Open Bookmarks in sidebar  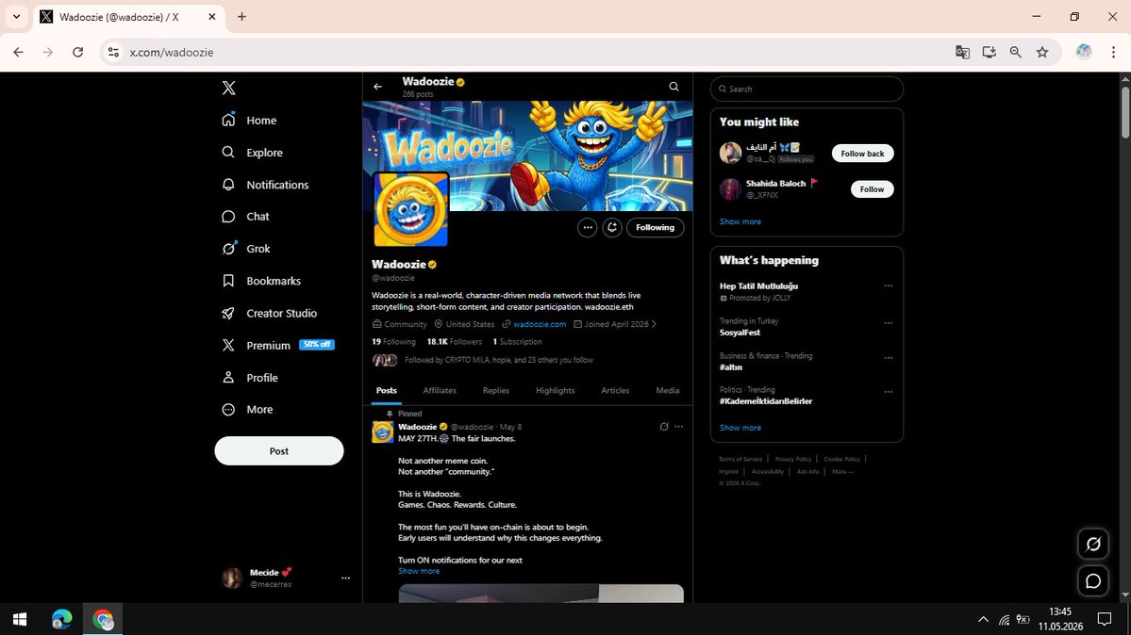(261, 281)
